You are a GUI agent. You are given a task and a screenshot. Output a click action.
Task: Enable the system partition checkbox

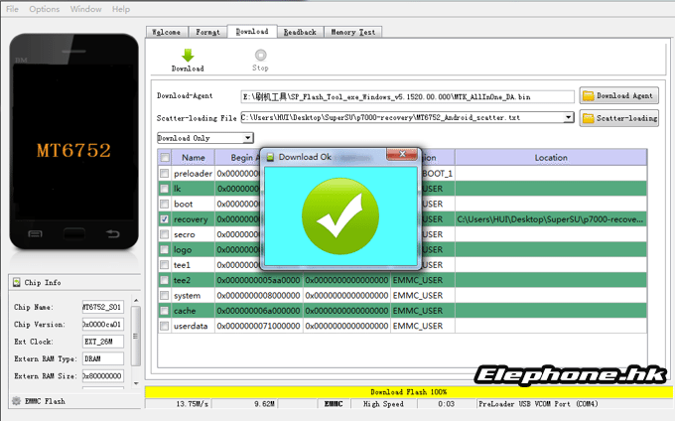[165, 296]
